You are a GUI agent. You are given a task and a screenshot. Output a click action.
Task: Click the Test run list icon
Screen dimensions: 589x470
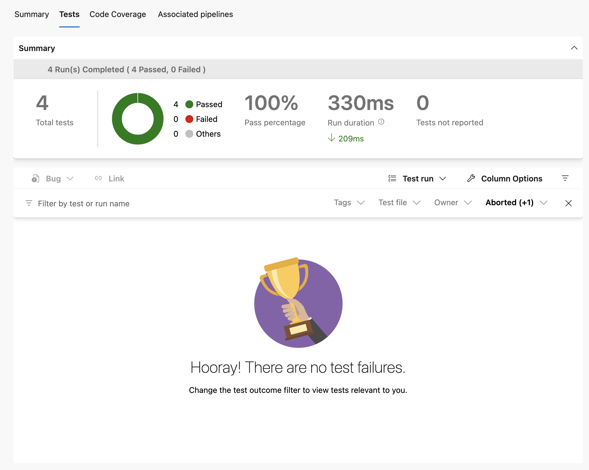[392, 178]
